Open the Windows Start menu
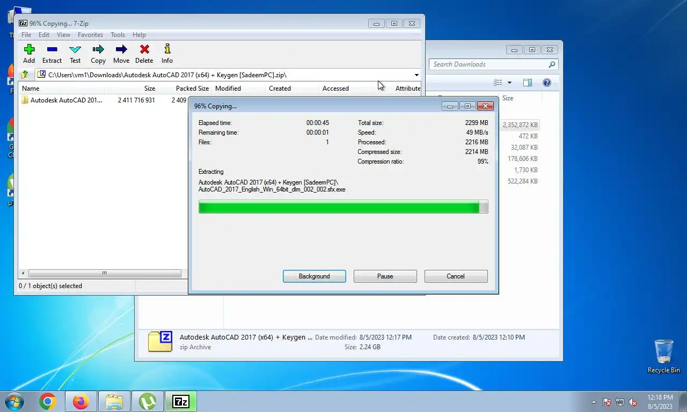The image size is (687, 412). (x=14, y=401)
